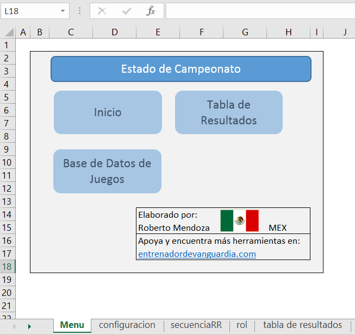
Task: Expand the Name Box dropdown arrow
Action: pos(63,11)
